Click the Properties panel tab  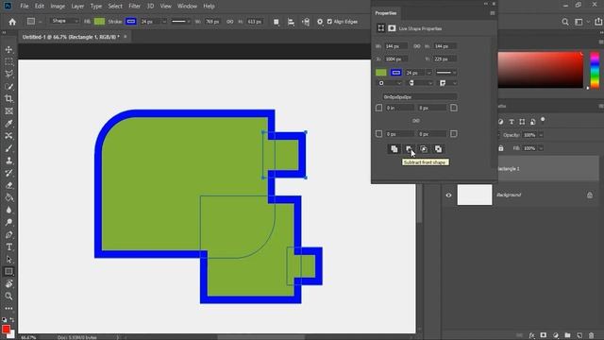386,13
